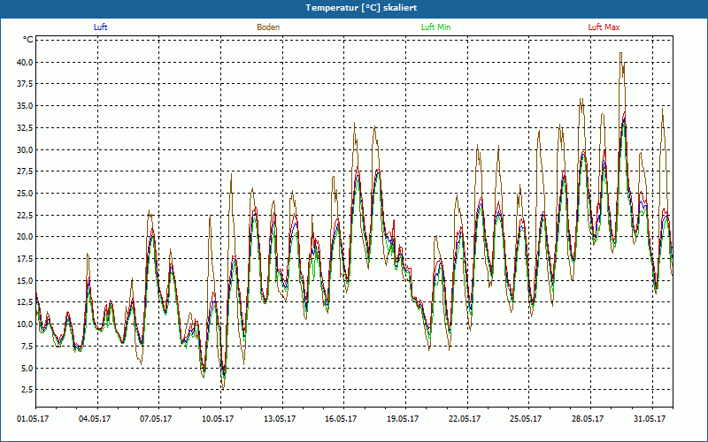Image resolution: width=708 pixels, height=442 pixels.
Task: Click the 04.05.17 date label
Action: tap(96, 419)
